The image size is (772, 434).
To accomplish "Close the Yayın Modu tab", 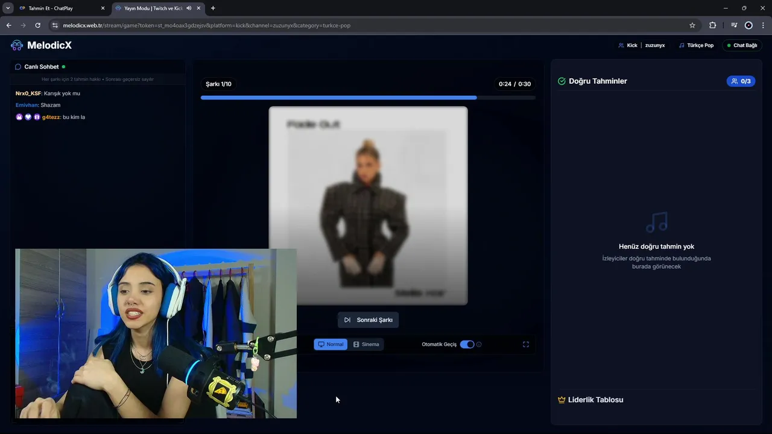I will point(198,8).
